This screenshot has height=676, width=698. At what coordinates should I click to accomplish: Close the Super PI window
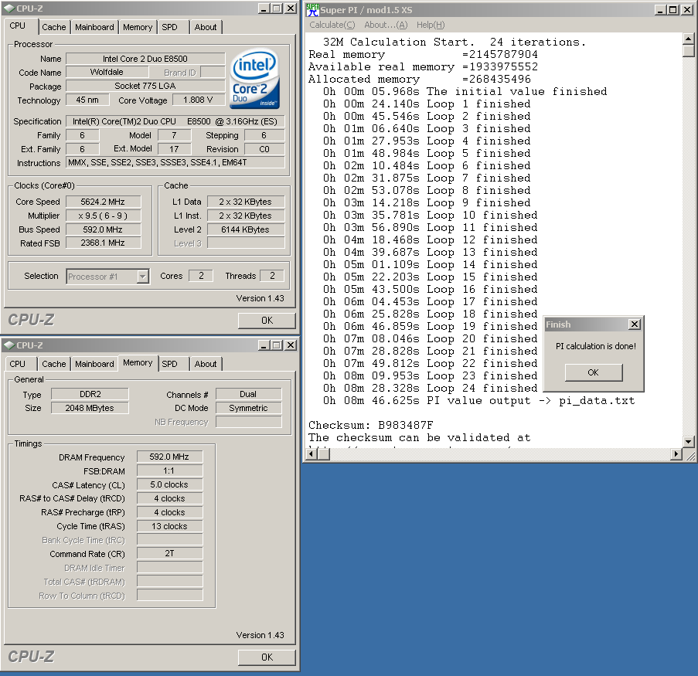687,9
